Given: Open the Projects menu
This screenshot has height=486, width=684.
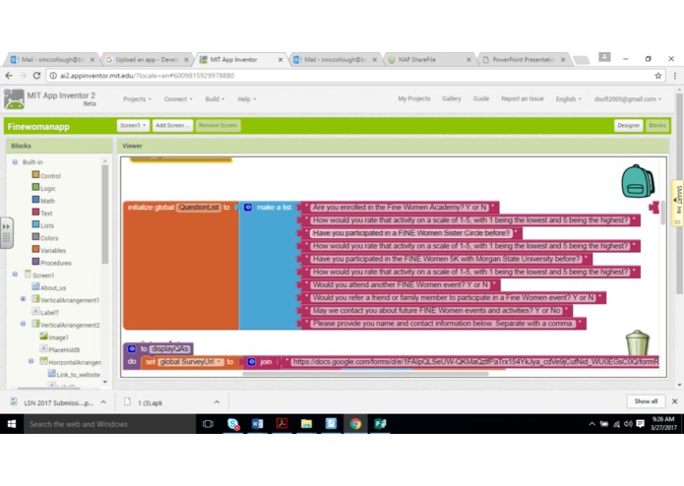Looking at the screenshot, I should coord(137,99).
